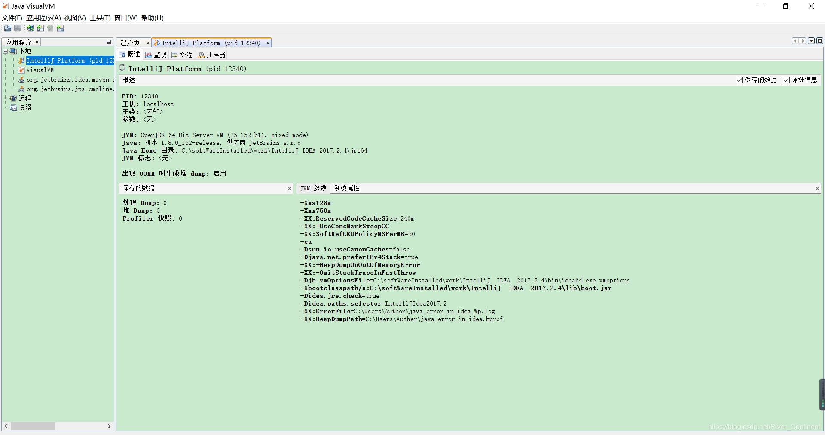This screenshot has height=435, width=825.
Task: Click the -XX:HeapDumpPath argument line
Action: 401,319
